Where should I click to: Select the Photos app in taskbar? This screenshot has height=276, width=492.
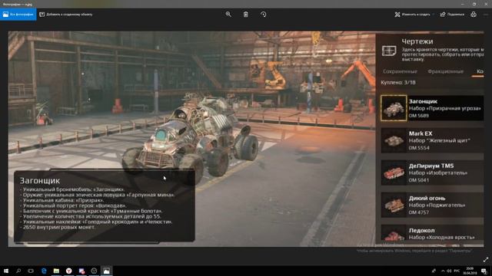coord(106,271)
